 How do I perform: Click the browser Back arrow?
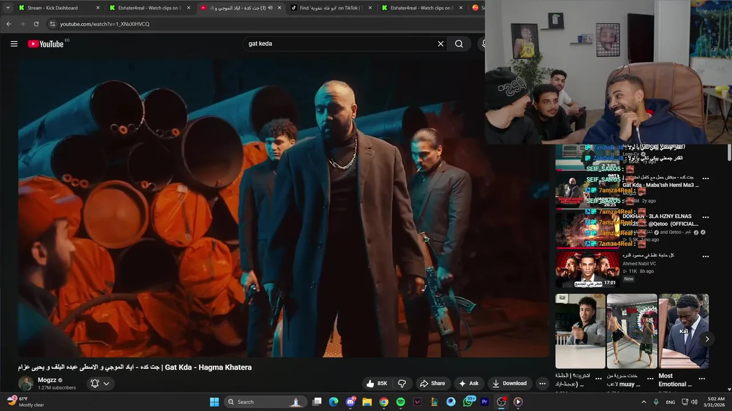[9, 24]
